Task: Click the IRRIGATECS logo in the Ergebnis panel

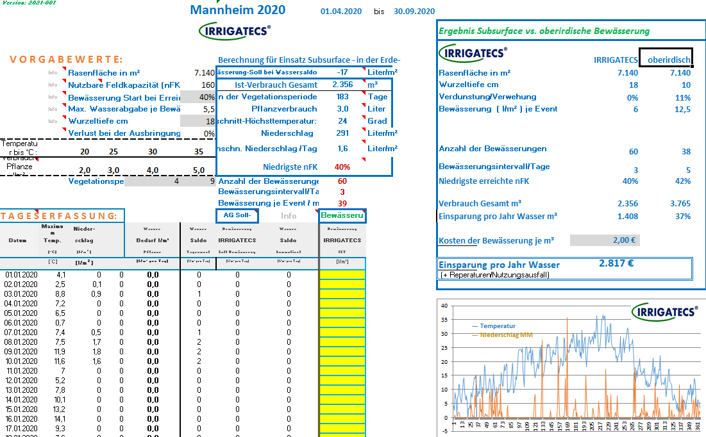Action: pyautogui.click(x=473, y=53)
